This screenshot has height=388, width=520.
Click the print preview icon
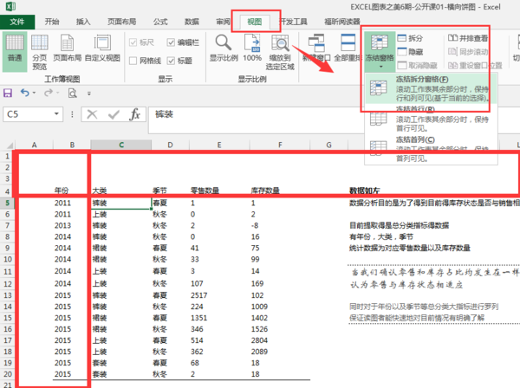[x=72, y=94]
